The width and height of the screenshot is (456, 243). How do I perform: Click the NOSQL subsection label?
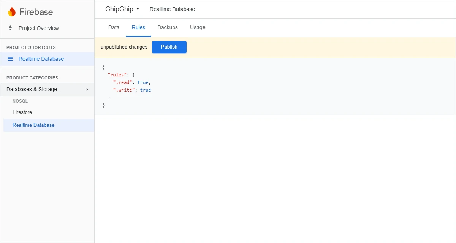[x=20, y=101]
